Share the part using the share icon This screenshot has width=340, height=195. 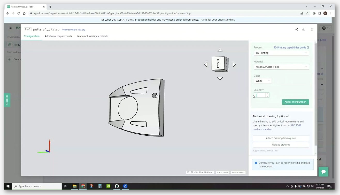(x=297, y=29)
